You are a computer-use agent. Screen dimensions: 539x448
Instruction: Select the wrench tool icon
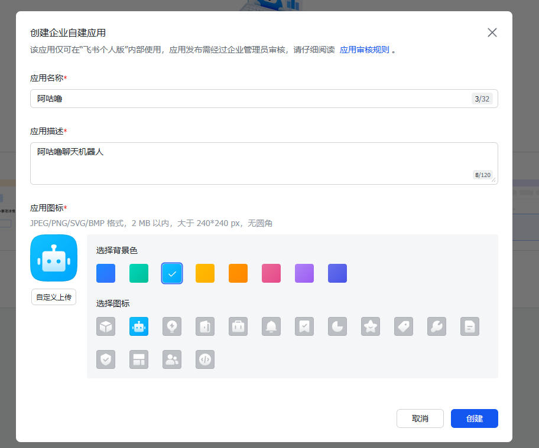click(x=437, y=326)
